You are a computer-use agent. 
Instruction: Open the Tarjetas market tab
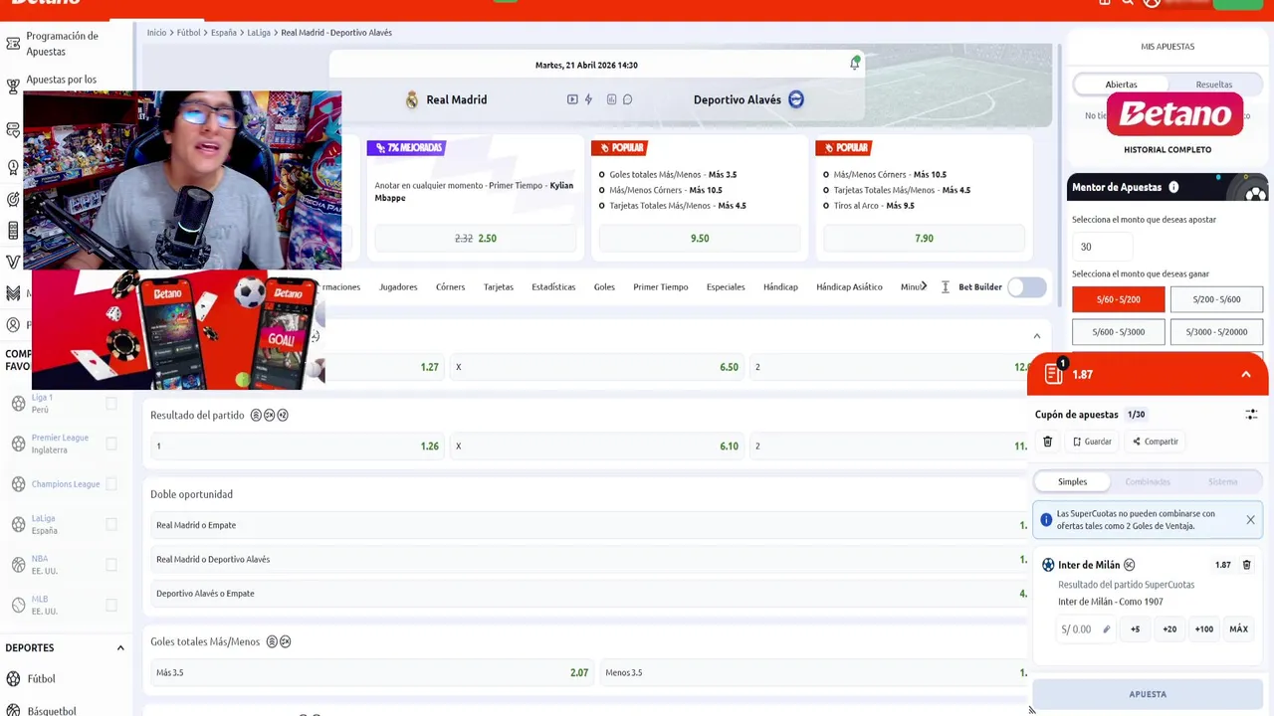click(499, 286)
